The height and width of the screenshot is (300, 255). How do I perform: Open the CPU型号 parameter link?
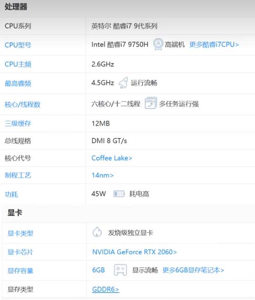[18, 45]
